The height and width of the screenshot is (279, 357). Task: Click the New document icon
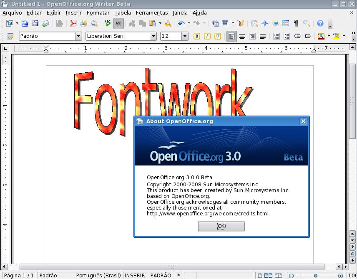9,23
